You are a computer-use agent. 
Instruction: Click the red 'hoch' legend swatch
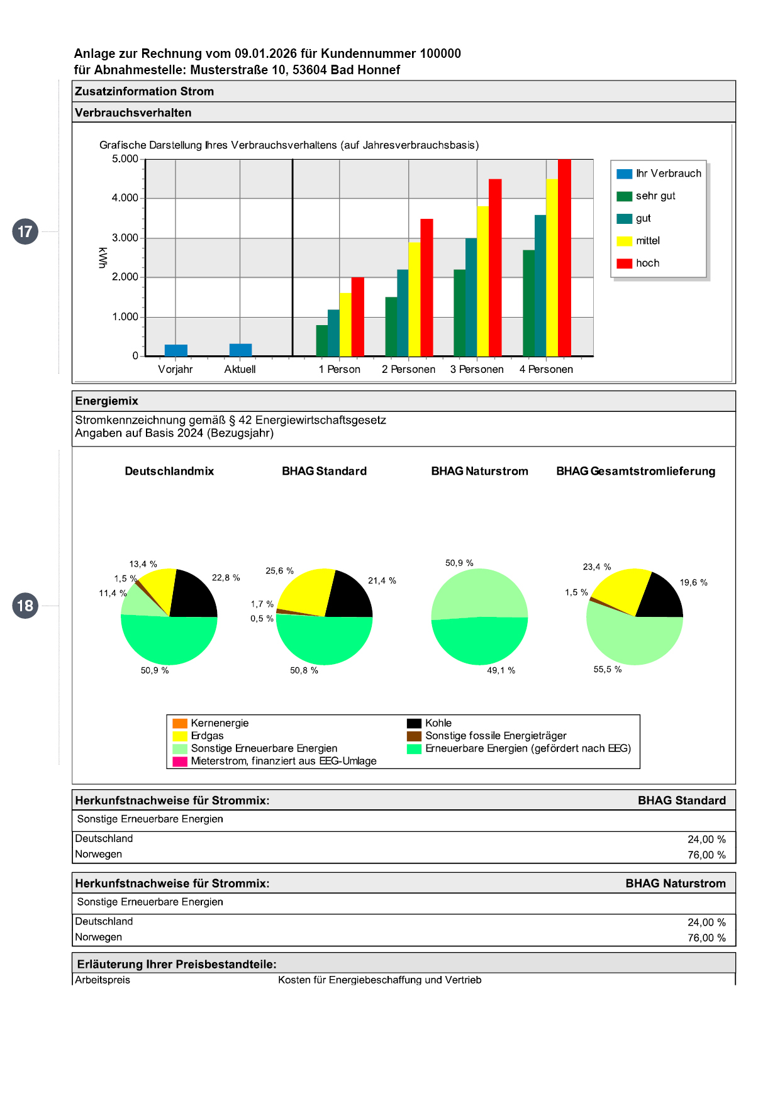(x=624, y=263)
